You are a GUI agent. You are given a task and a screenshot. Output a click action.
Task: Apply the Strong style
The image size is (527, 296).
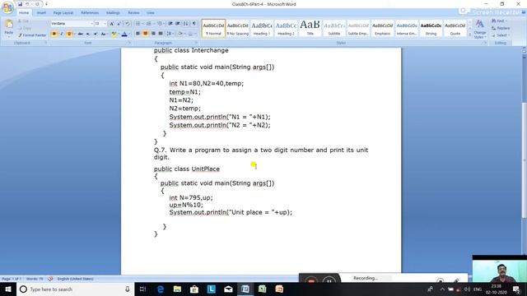click(431, 28)
